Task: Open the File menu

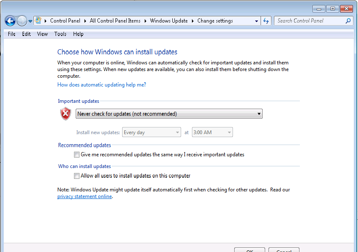Action: coord(12,34)
